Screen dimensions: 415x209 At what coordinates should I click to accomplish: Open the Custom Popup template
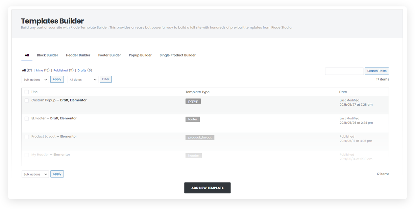click(43, 100)
